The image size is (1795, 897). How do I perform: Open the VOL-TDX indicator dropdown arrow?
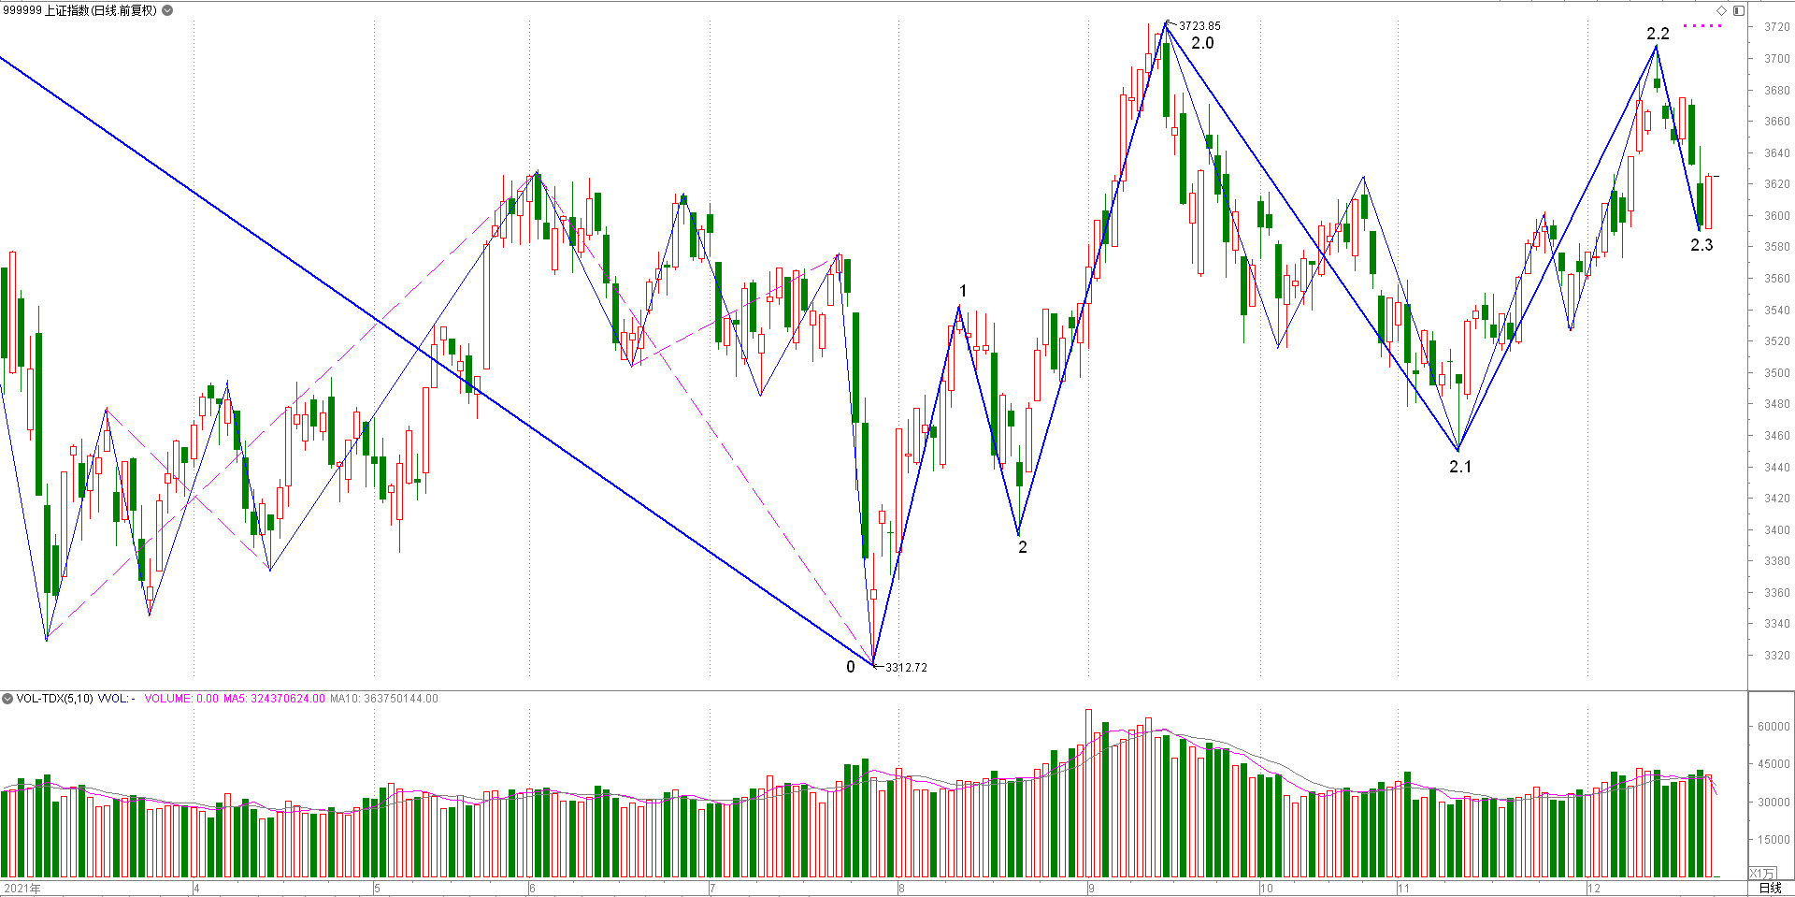tap(7, 699)
